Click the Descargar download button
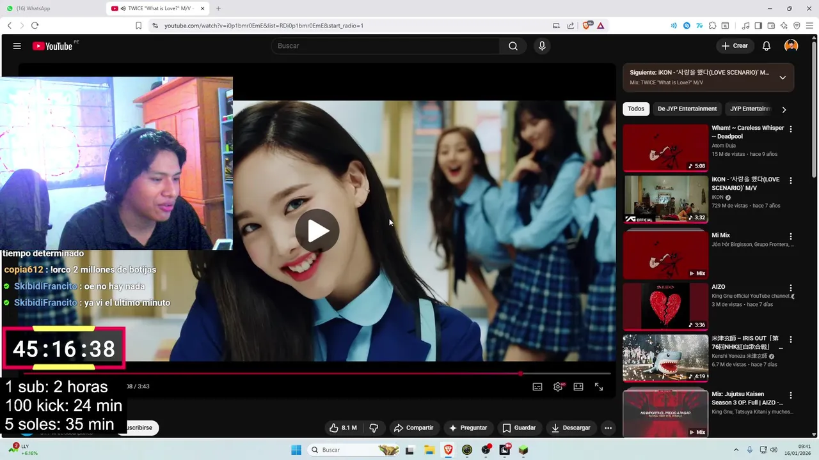This screenshot has height=460, width=819. (571, 428)
